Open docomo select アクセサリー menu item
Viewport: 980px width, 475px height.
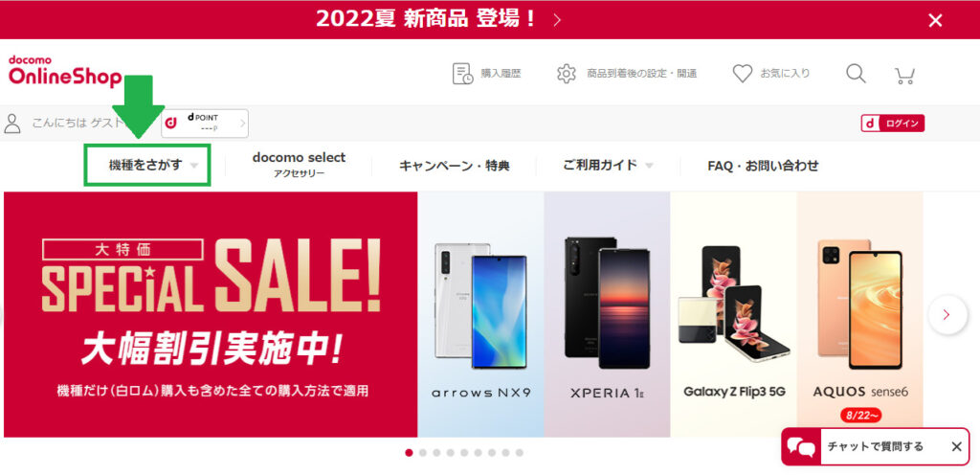(x=299, y=165)
